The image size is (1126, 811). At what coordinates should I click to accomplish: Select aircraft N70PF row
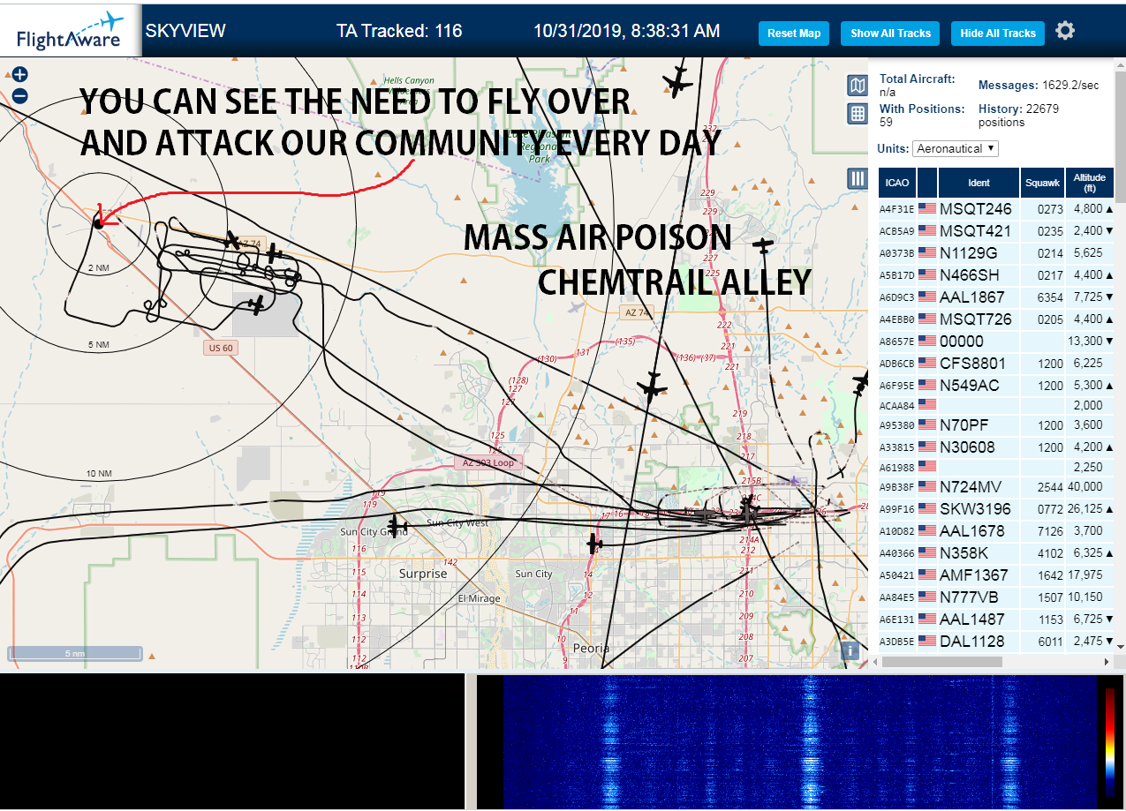(x=996, y=425)
